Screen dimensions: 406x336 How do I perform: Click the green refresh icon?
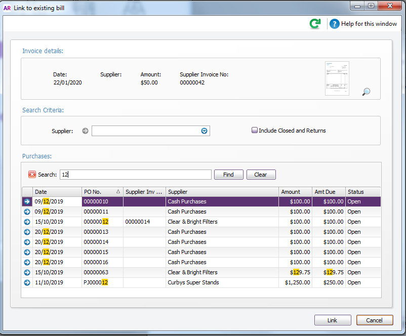tap(315, 24)
